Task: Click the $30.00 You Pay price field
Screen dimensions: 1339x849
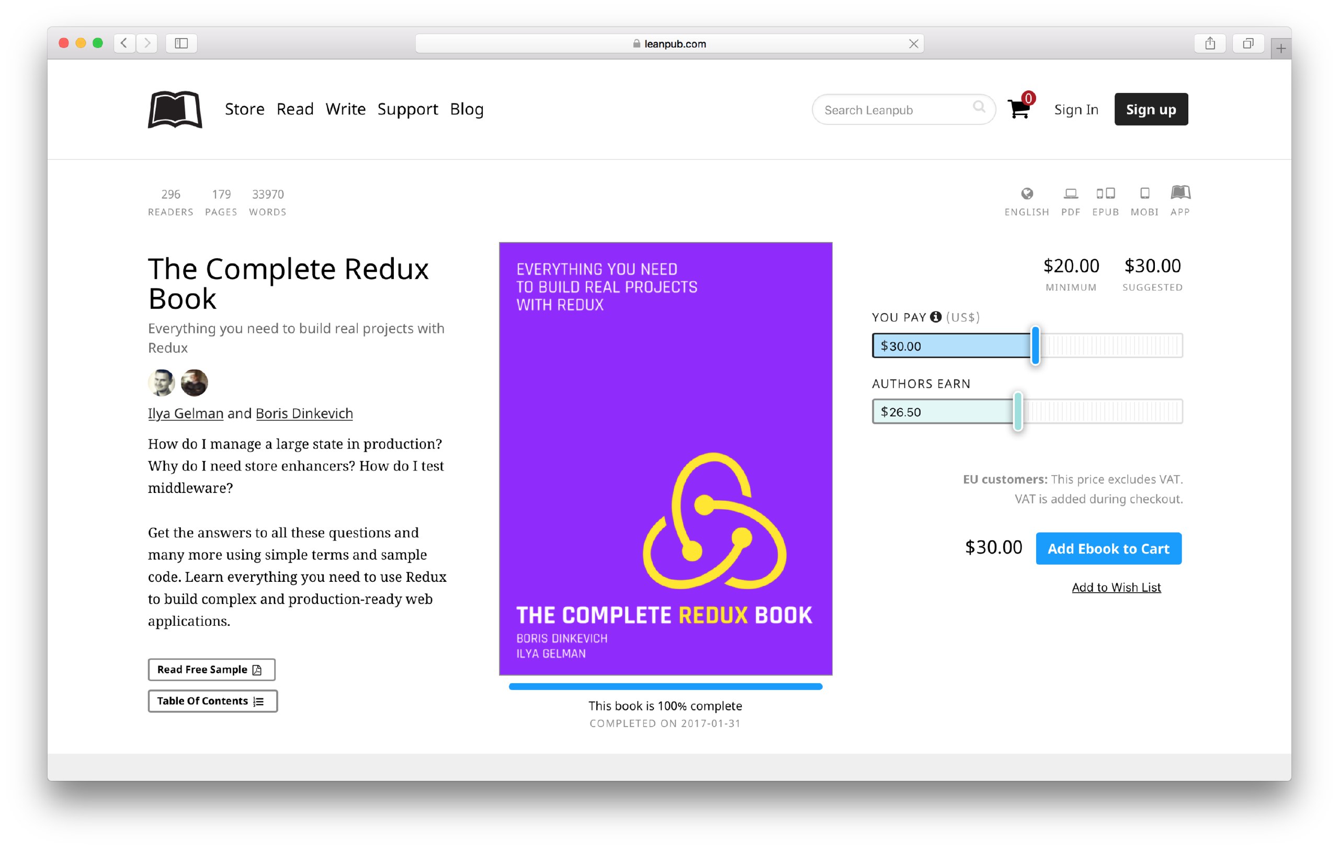Action: click(951, 346)
